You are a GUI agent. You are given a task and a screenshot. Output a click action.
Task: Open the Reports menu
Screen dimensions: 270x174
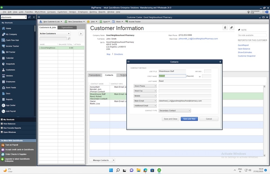pyautogui.click(x=102, y=12)
